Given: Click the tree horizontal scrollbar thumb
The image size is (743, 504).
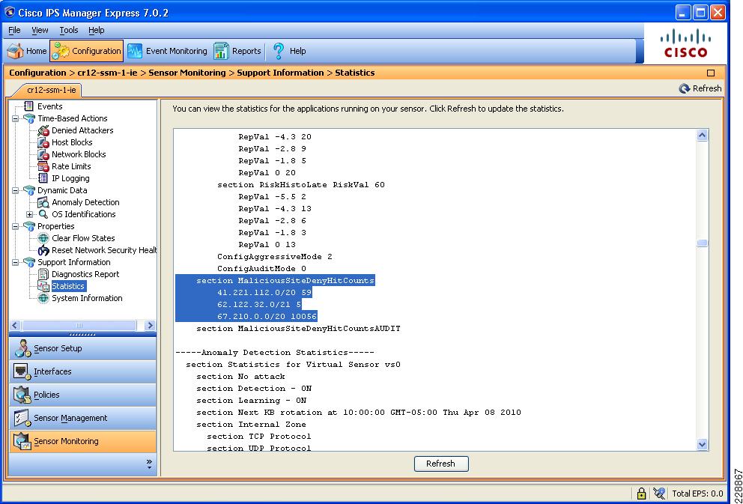Looking at the screenshot, I should pyautogui.click(x=79, y=326).
